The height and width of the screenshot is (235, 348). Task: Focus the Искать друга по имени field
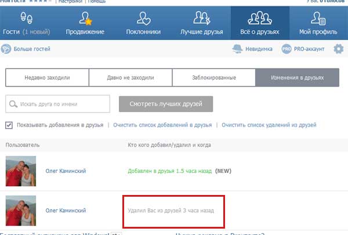click(58, 104)
